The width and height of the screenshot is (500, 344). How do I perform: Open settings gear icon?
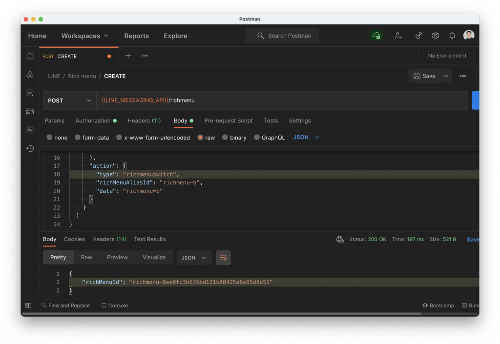tap(435, 36)
